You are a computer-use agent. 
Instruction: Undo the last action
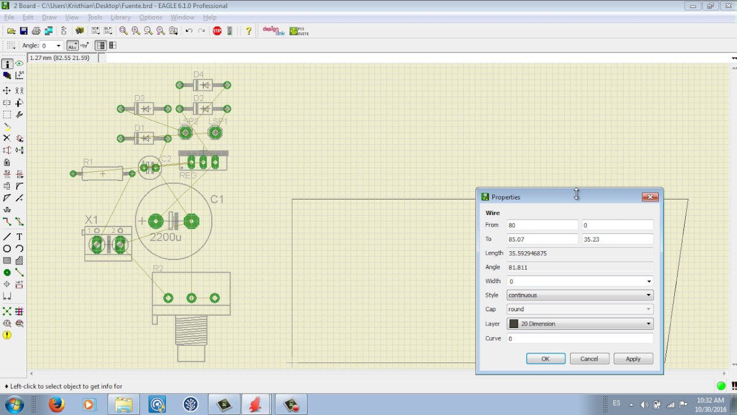(189, 31)
